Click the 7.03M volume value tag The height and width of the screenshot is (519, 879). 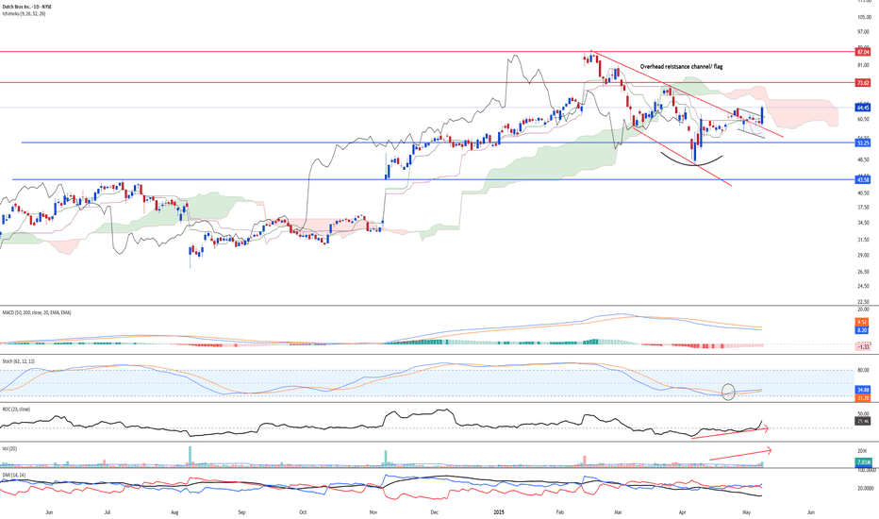click(863, 461)
